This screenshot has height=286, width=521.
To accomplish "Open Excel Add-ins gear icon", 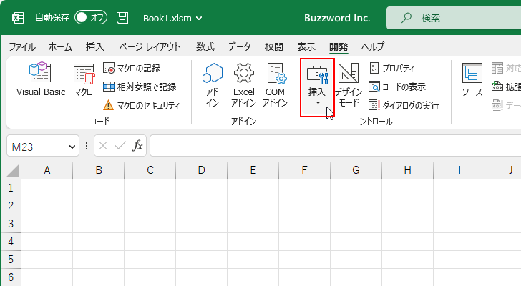I will click(244, 84).
